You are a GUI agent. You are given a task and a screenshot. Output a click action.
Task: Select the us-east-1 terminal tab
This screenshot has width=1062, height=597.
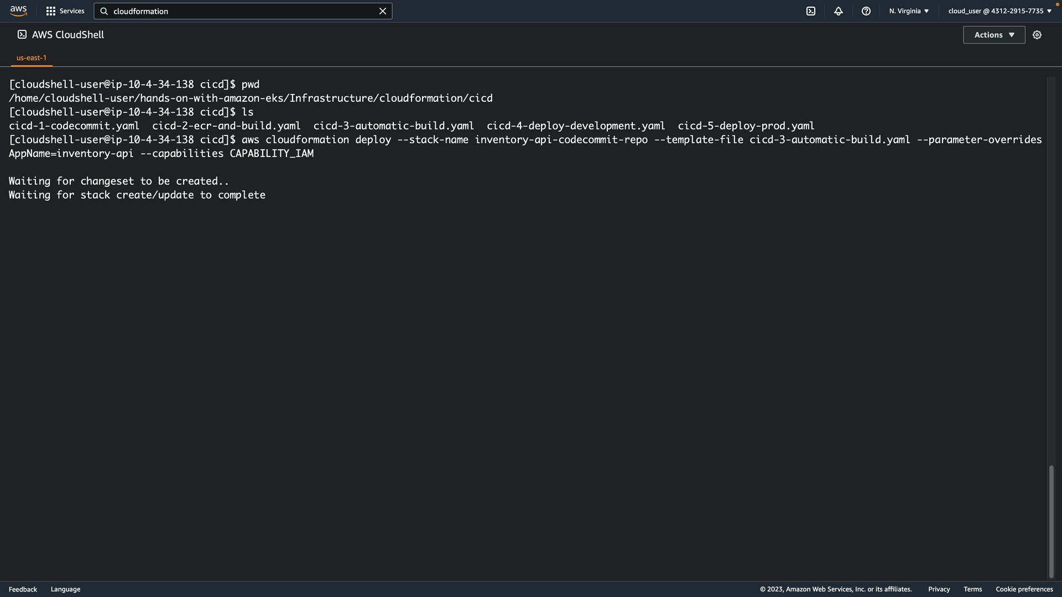pyautogui.click(x=32, y=57)
